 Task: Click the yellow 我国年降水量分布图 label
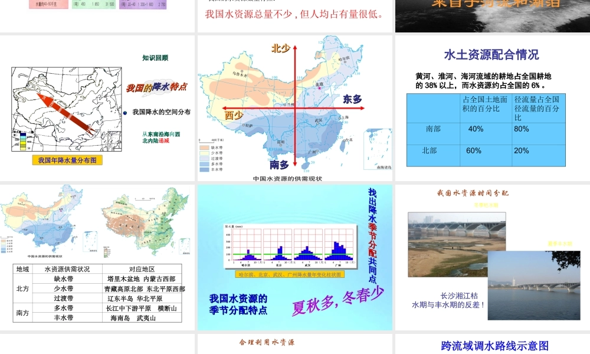tap(67, 160)
